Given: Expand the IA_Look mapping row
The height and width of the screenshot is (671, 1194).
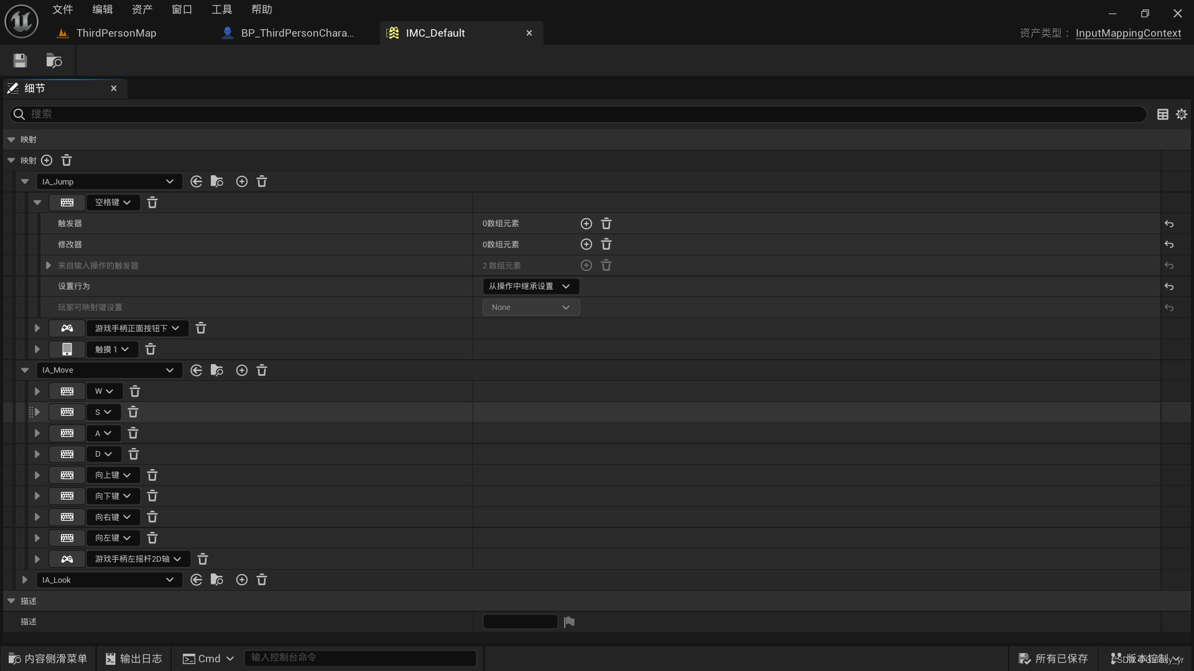Looking at the screenshot, I should [25, 580].
